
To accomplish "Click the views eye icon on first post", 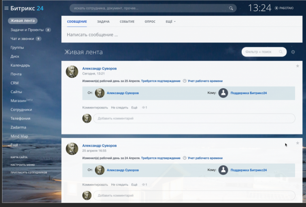I will pos(144,108).
